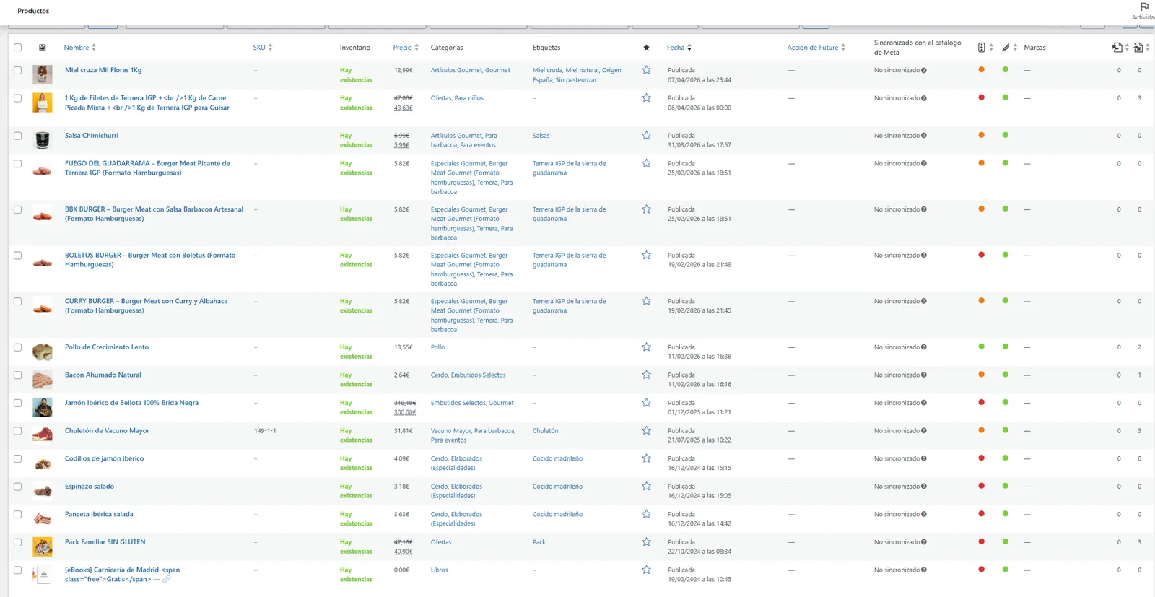
Task: Open the Espinazo salado product page
Action: 90,487
